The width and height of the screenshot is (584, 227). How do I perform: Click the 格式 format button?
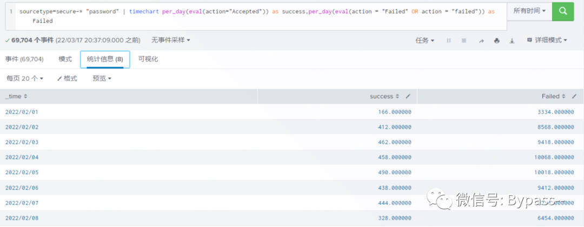[67, 78]
